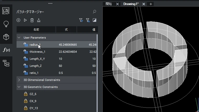This screenshot has width=199, height=112.
Task: Open the top drawing explorer sidebar icon
Action: 6,11
